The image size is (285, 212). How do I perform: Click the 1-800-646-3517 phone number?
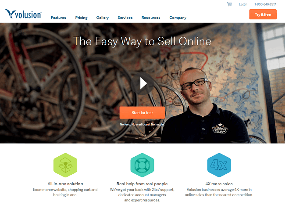tap(265, 4)
